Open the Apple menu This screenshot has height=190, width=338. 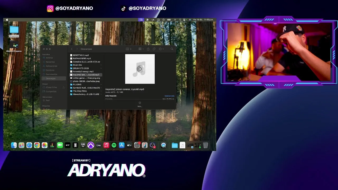[x=7, y=20]
